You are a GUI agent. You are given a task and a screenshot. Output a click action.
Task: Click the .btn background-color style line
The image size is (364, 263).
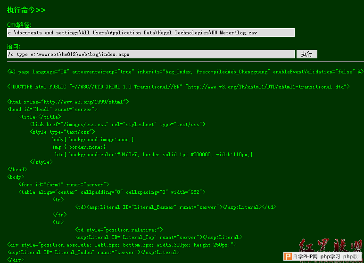click(152, 154)
